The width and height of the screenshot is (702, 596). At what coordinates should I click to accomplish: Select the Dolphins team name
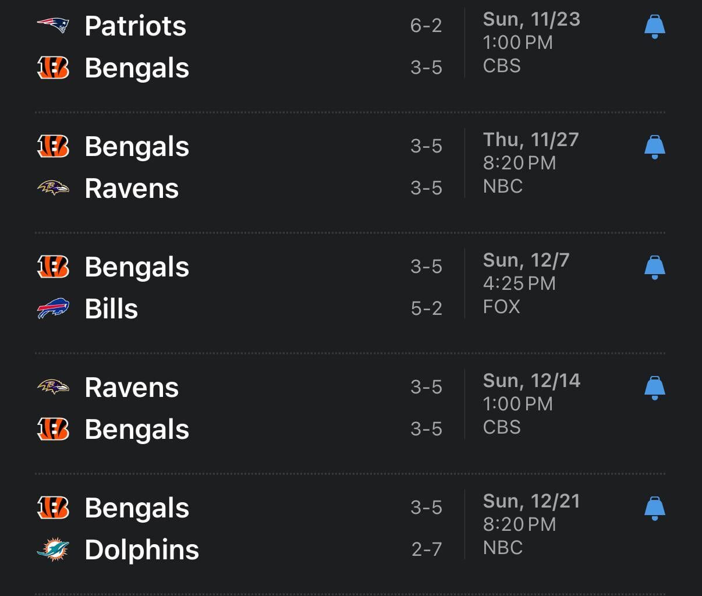point(141,548)
